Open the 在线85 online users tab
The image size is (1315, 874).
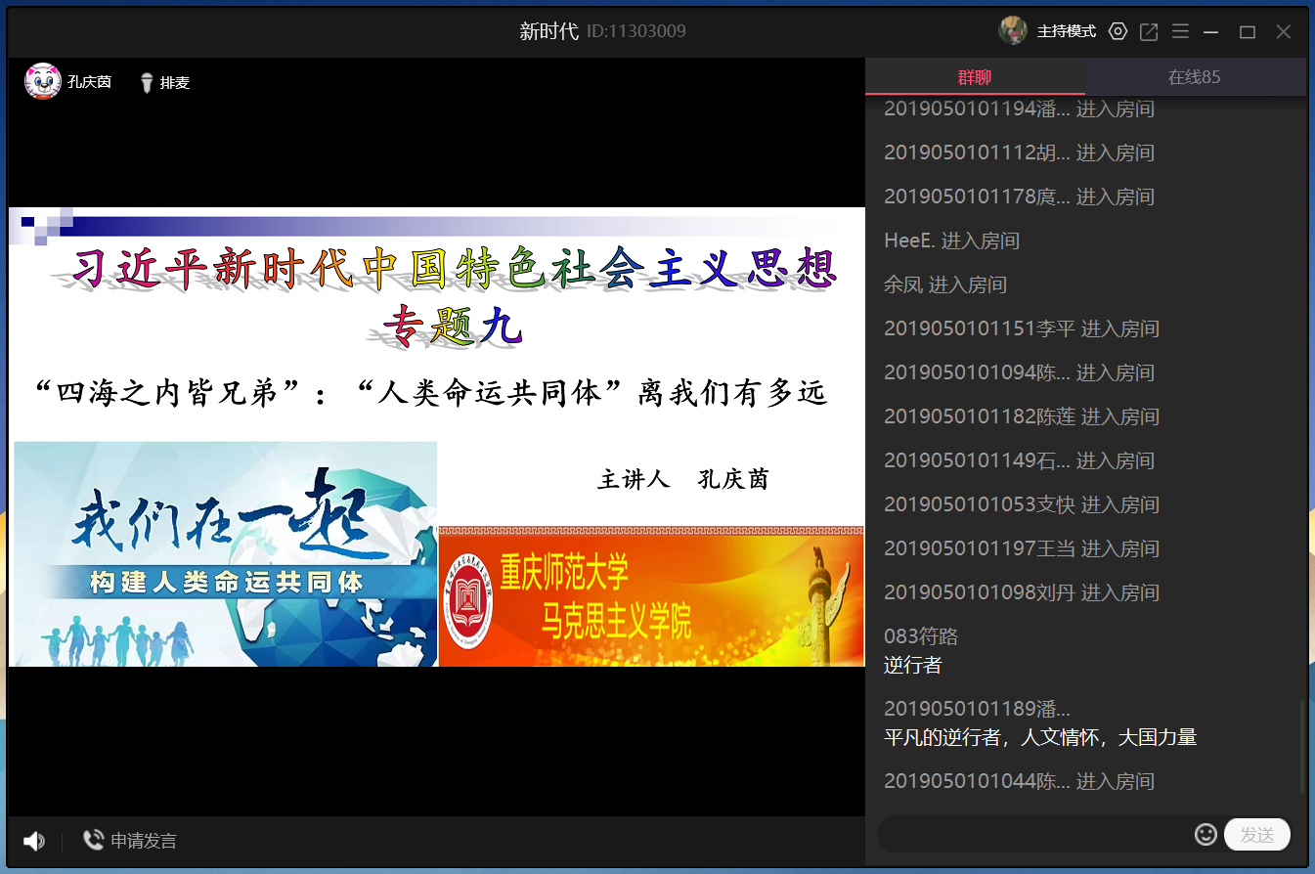click(x=1194, y=77)
